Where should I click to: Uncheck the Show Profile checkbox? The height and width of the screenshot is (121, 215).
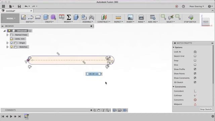click(195, 69)
